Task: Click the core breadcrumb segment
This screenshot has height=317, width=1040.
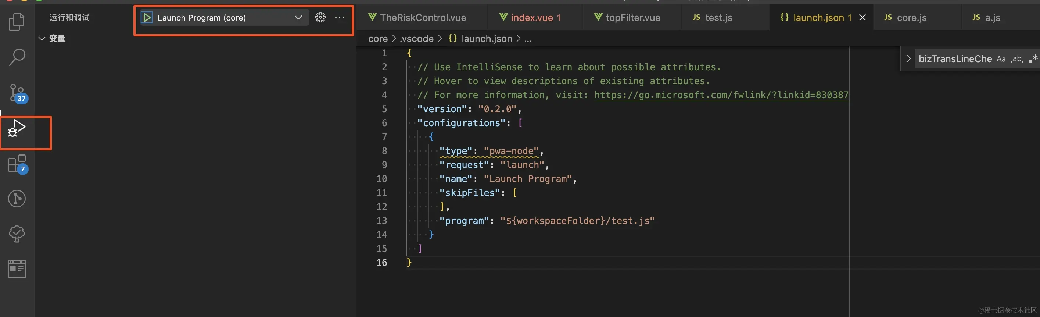Action: 377,39
